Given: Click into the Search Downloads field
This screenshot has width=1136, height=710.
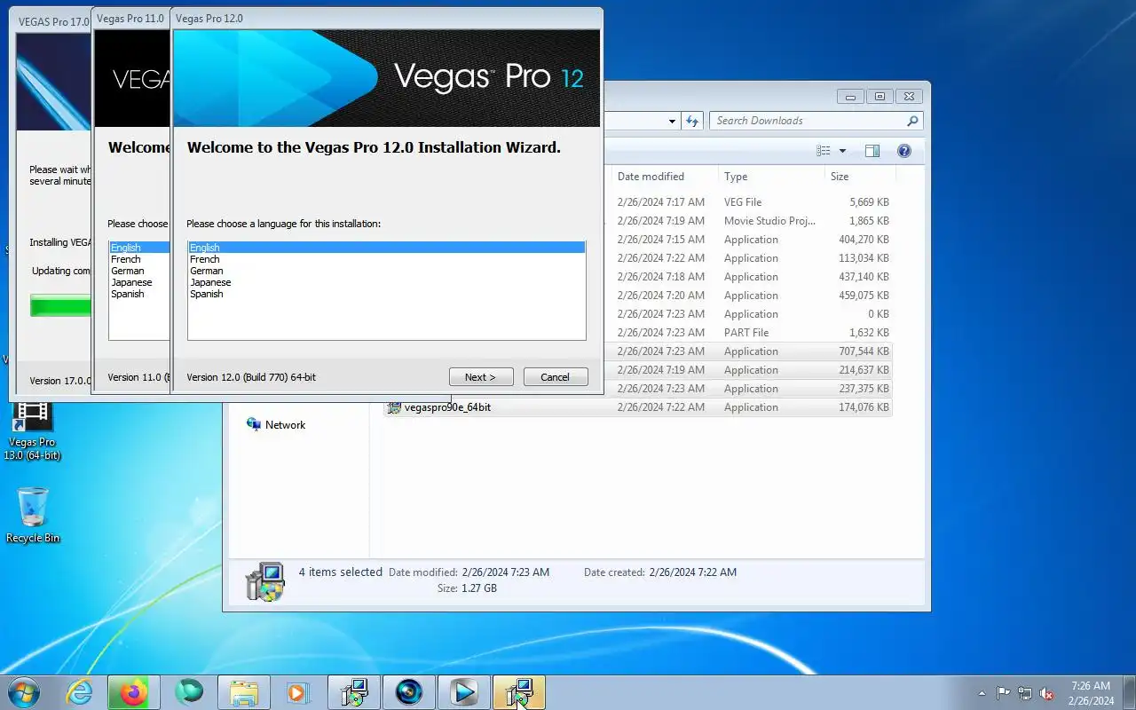Looking at the screenshot, I should pos(808,121).
